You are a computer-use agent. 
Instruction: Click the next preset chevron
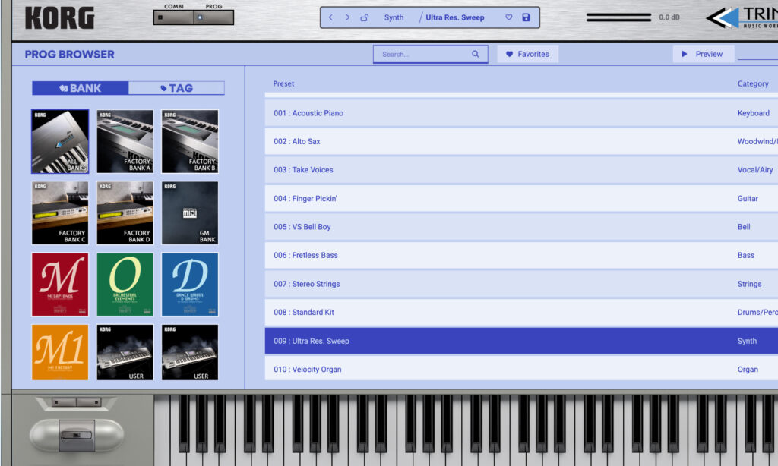click(347, 17)
